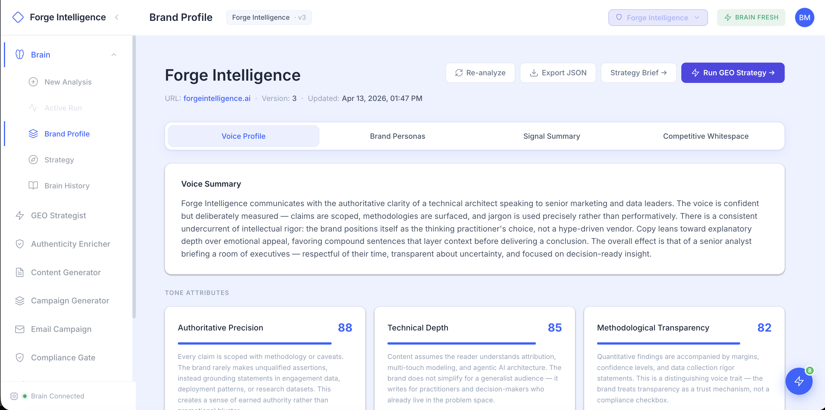Open the New Analysis tool

click(x=68, y=82)
